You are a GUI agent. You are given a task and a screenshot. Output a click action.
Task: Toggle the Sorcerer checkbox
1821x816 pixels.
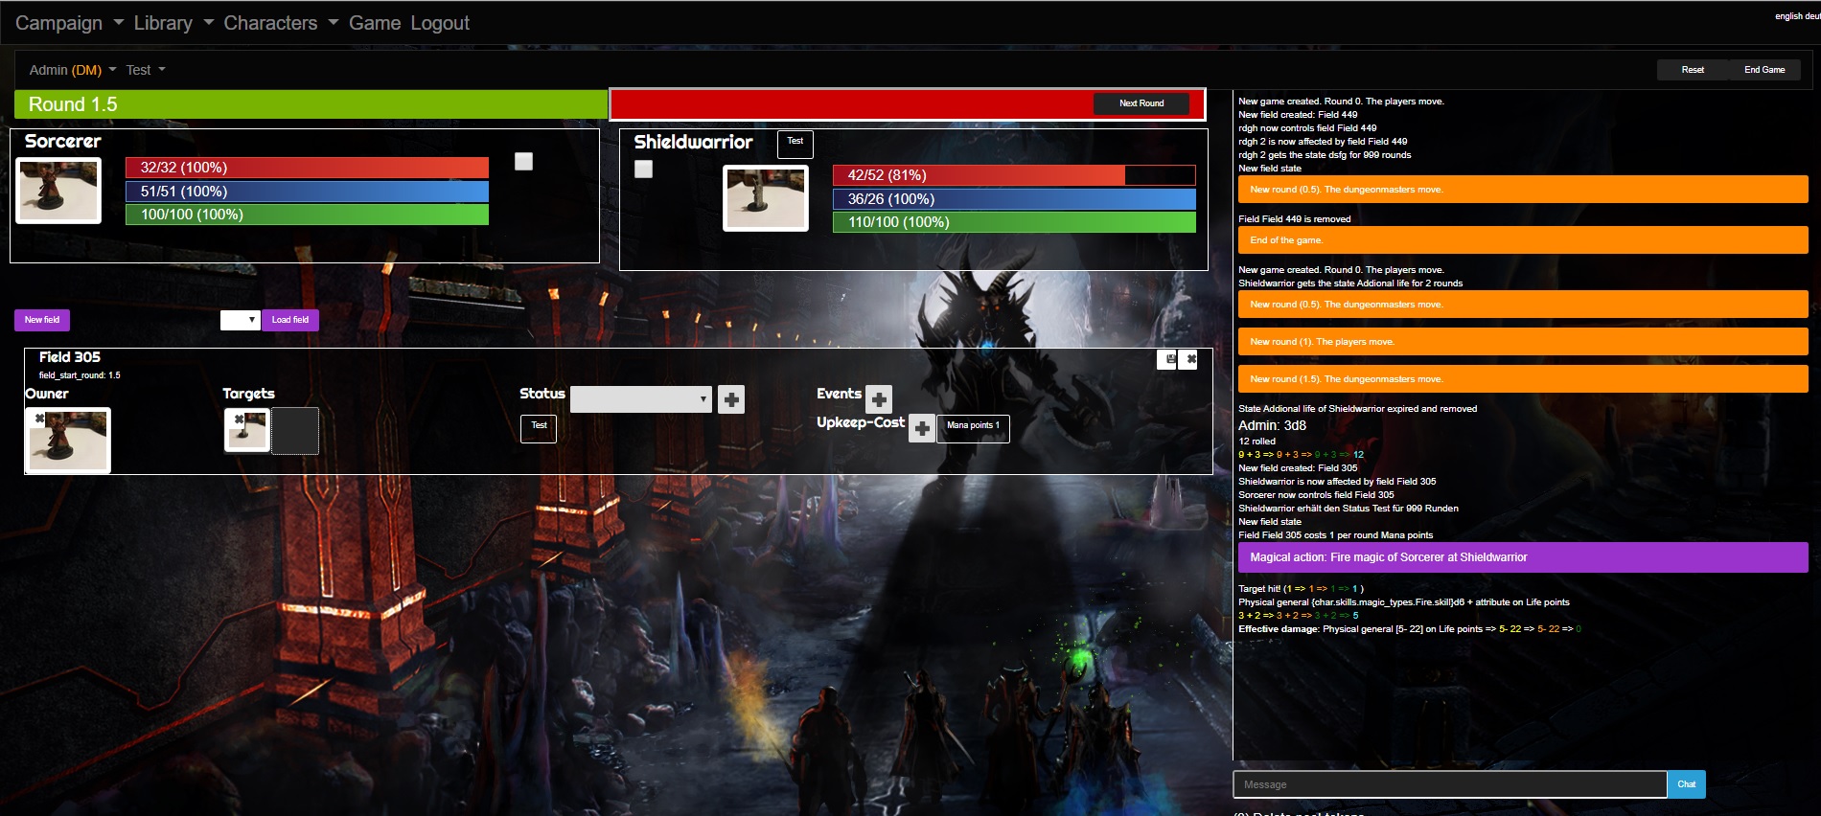[523, 161]
